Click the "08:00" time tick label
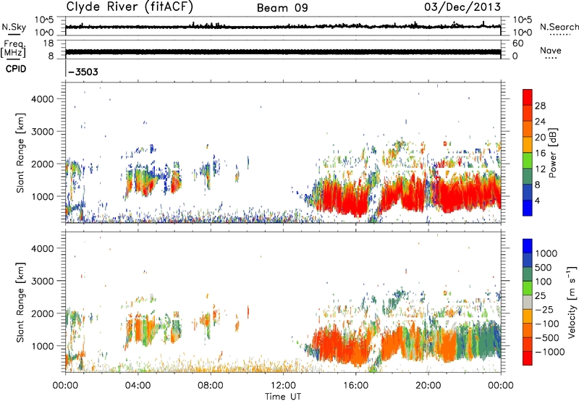This screenshot has height=401, width=579. 210,386
